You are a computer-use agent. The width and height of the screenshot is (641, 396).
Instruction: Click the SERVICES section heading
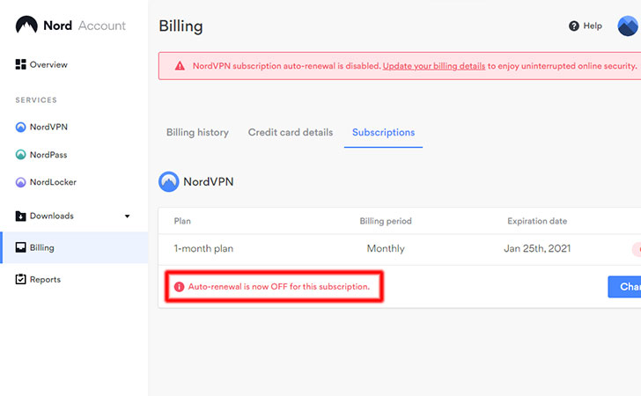coord(36,100)
